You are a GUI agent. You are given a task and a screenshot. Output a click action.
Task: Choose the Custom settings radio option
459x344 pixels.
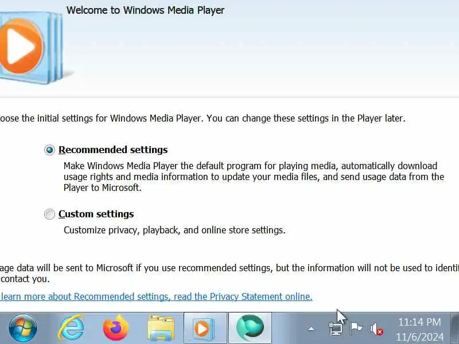(49, 214)
